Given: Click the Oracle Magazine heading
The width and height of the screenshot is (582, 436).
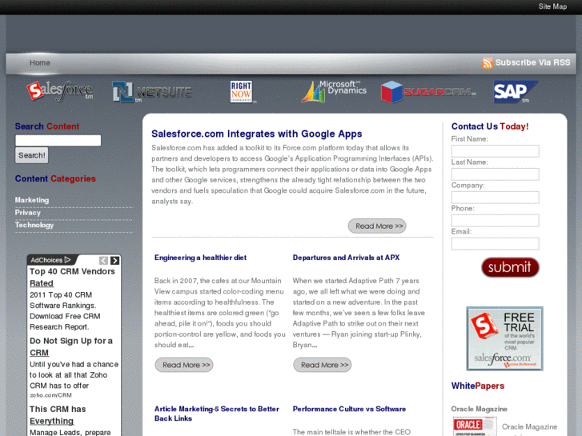Looking at the screenshot, I should (480, 409).
